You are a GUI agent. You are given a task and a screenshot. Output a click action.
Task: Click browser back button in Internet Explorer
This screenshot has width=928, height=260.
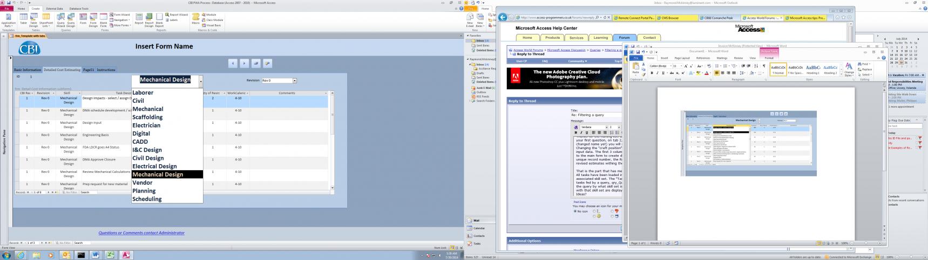503,18
